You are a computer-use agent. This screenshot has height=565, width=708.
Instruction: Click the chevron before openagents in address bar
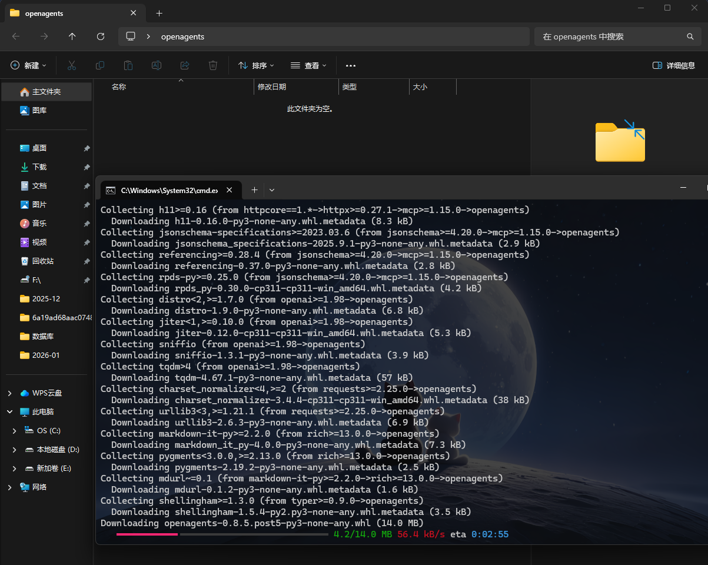click(148, 36)
